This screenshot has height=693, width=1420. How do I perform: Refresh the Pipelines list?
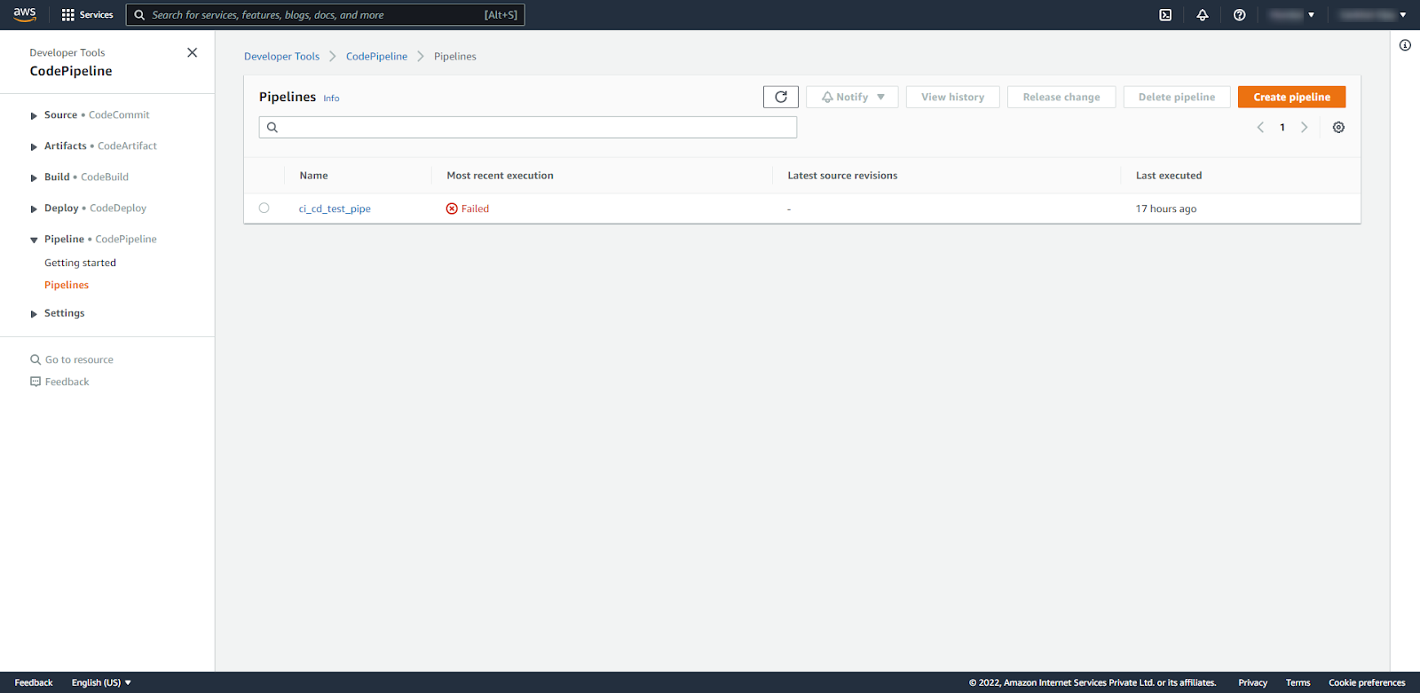(x=781, y=97)
